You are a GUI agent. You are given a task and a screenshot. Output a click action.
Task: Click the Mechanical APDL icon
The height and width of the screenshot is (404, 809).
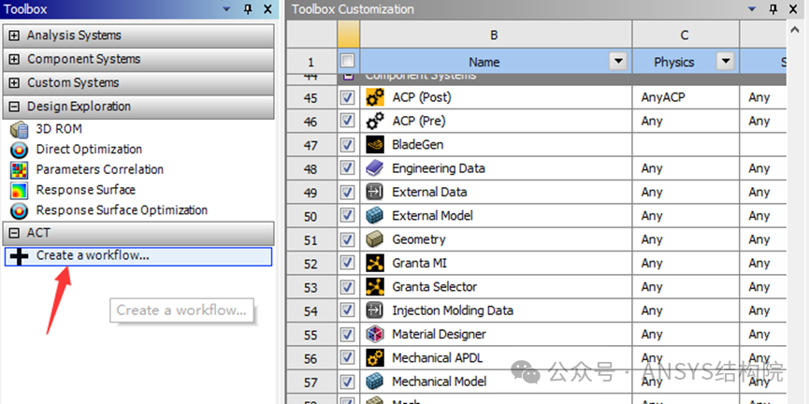tap(375, 358)
